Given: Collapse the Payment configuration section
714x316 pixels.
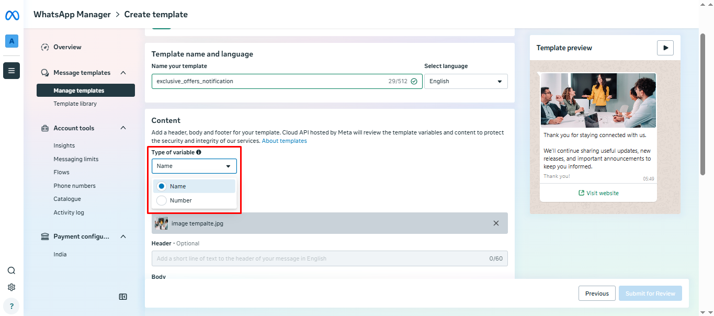Looking at the screenshot, I should click(x=123, y=236).
